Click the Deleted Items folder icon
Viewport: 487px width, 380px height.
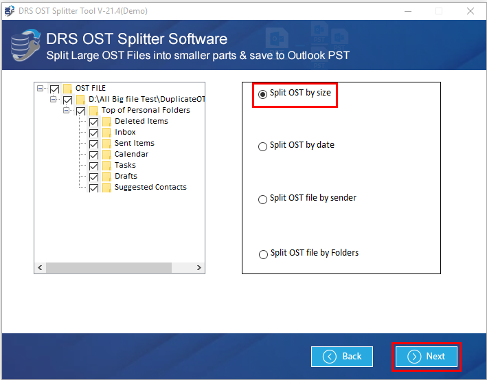coord(106,122)
